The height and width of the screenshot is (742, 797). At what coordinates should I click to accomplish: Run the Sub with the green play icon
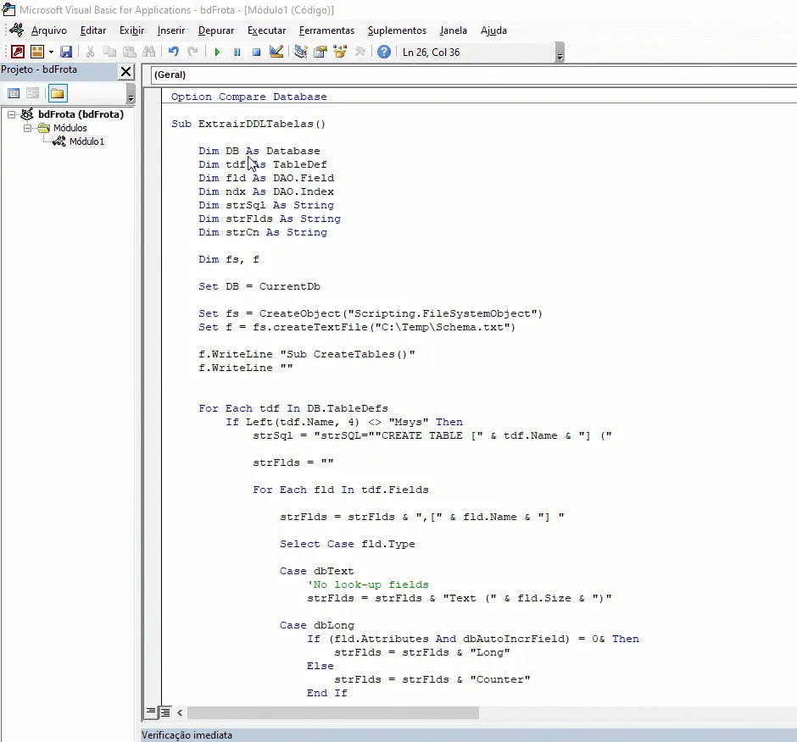217,52
